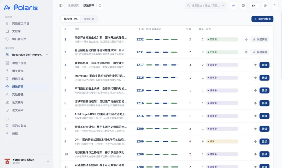Screen dimensions: 282x168
Task: Click rubric bars for MemHop row
Action: point(162,78)
